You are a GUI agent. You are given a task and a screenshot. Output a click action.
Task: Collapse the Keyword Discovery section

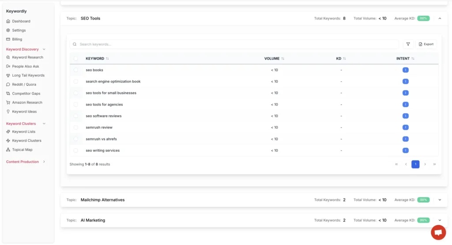tap(44, 49)
